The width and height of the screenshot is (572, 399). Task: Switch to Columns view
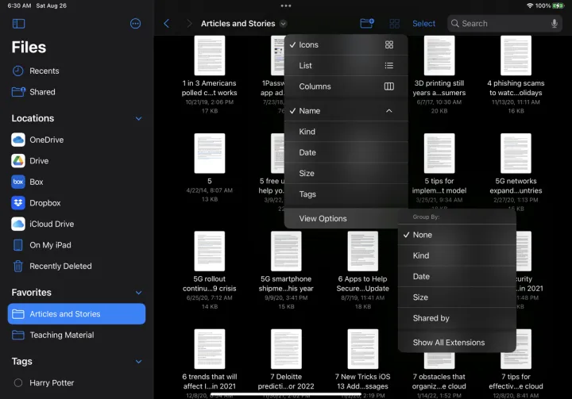click(x=346, y=86)
